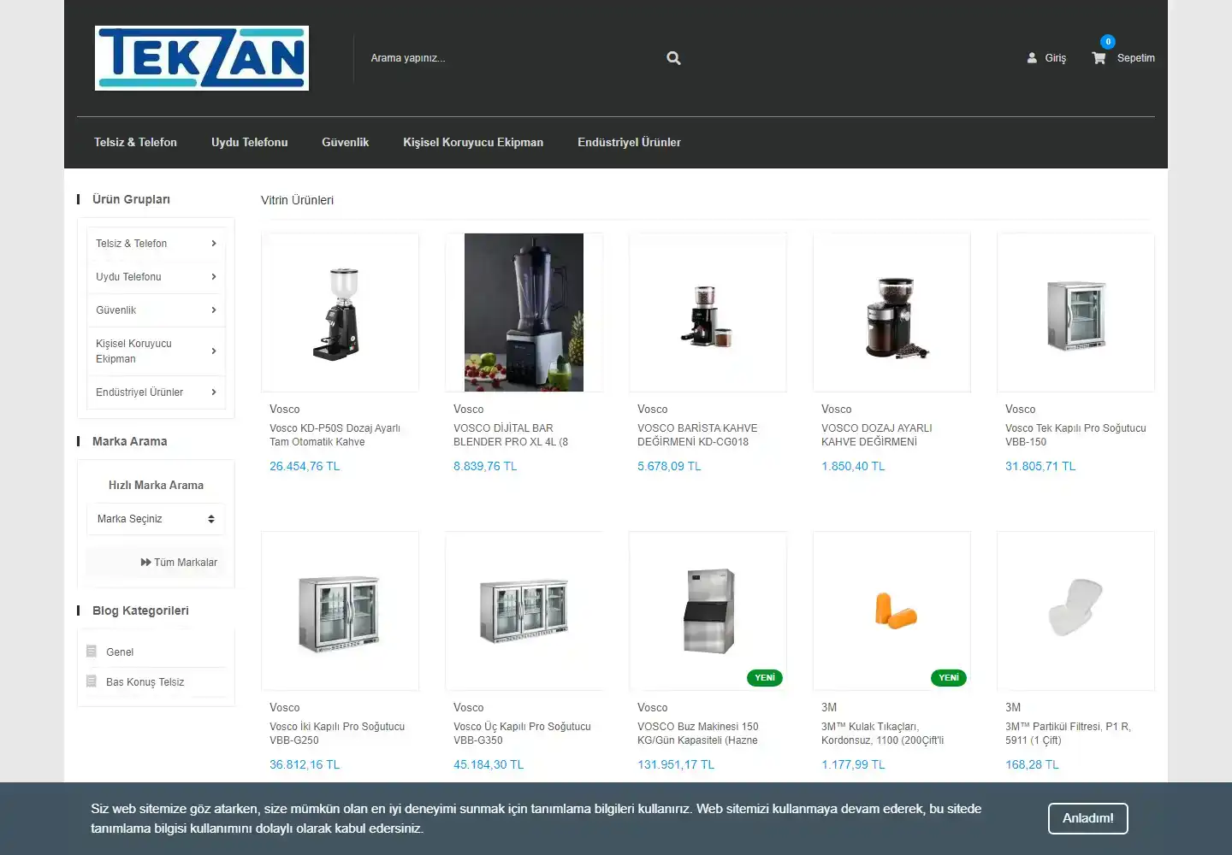Click the Bas Konuş Telsiz document icon

click(x=92, y=681)
